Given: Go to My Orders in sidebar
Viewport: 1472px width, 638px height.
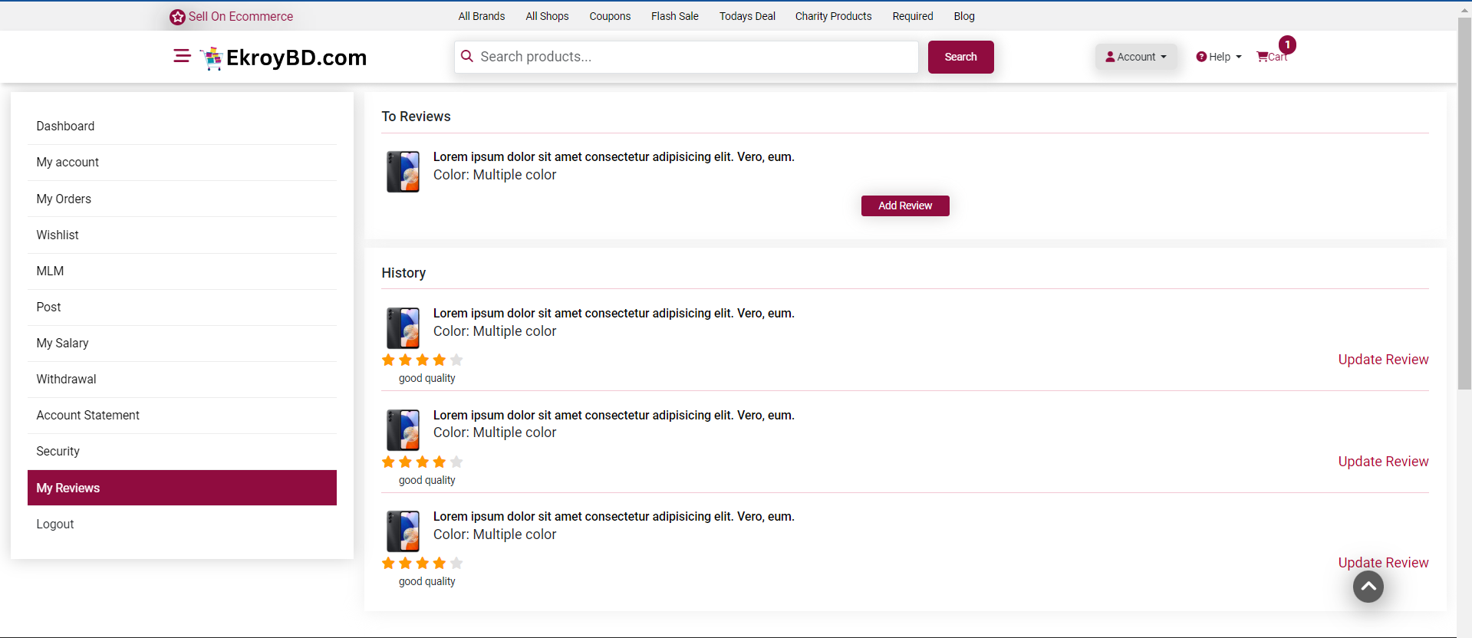Looking at the screenshot, I should tap(64, 199).
